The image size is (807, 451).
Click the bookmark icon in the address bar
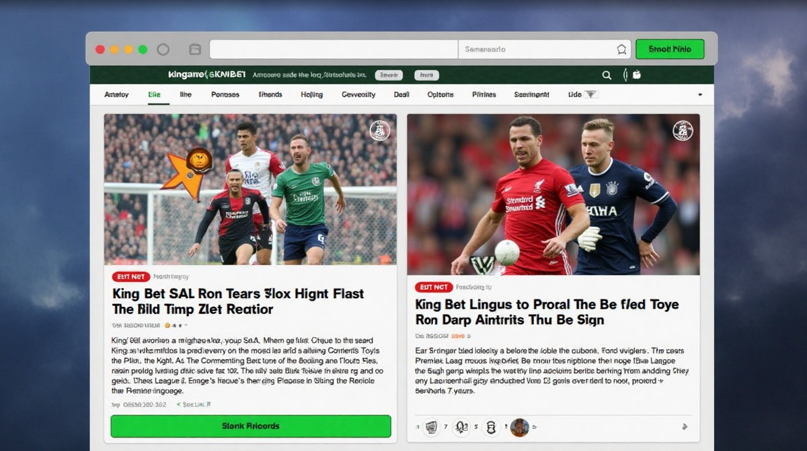click(x=621, y=49)
